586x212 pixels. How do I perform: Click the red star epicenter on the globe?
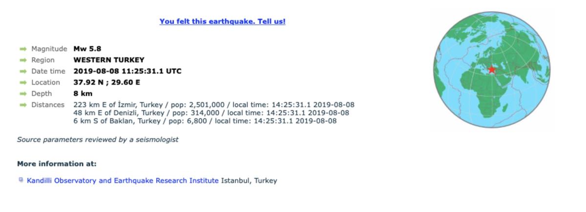pos(491,70)
